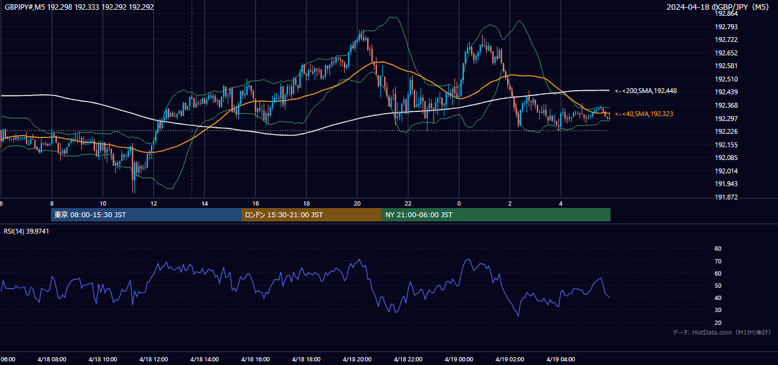This screenshot has height=365, width=778.
Task: Click hour 0 on the price chart time axis
Action: click(458, 204)
